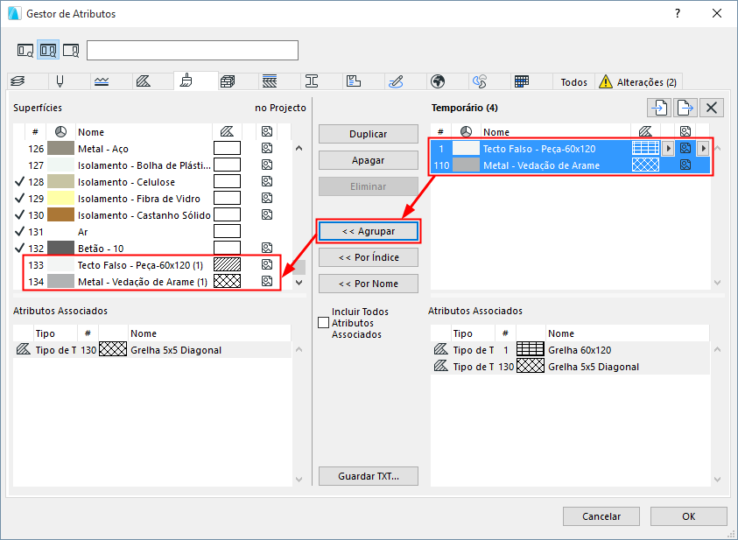This screenshot has height=540, width=738.
Task: Toggle checkmark on row 128 Isolamento - Celulose
Action: [x=19, y=182]
